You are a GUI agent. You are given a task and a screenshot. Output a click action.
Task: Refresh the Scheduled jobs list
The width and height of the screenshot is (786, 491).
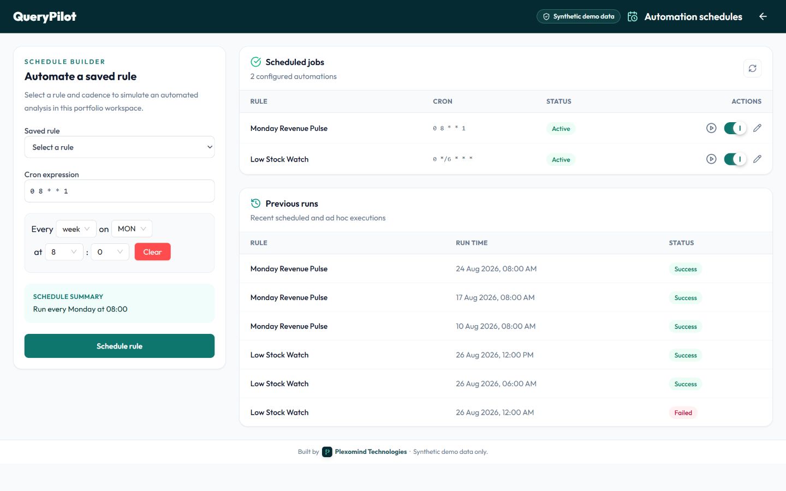752,69
